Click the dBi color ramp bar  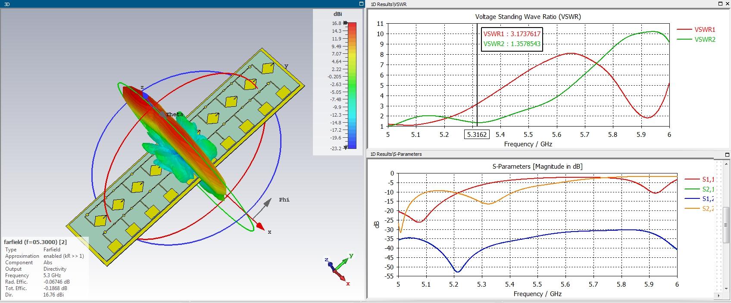point(352,85)
